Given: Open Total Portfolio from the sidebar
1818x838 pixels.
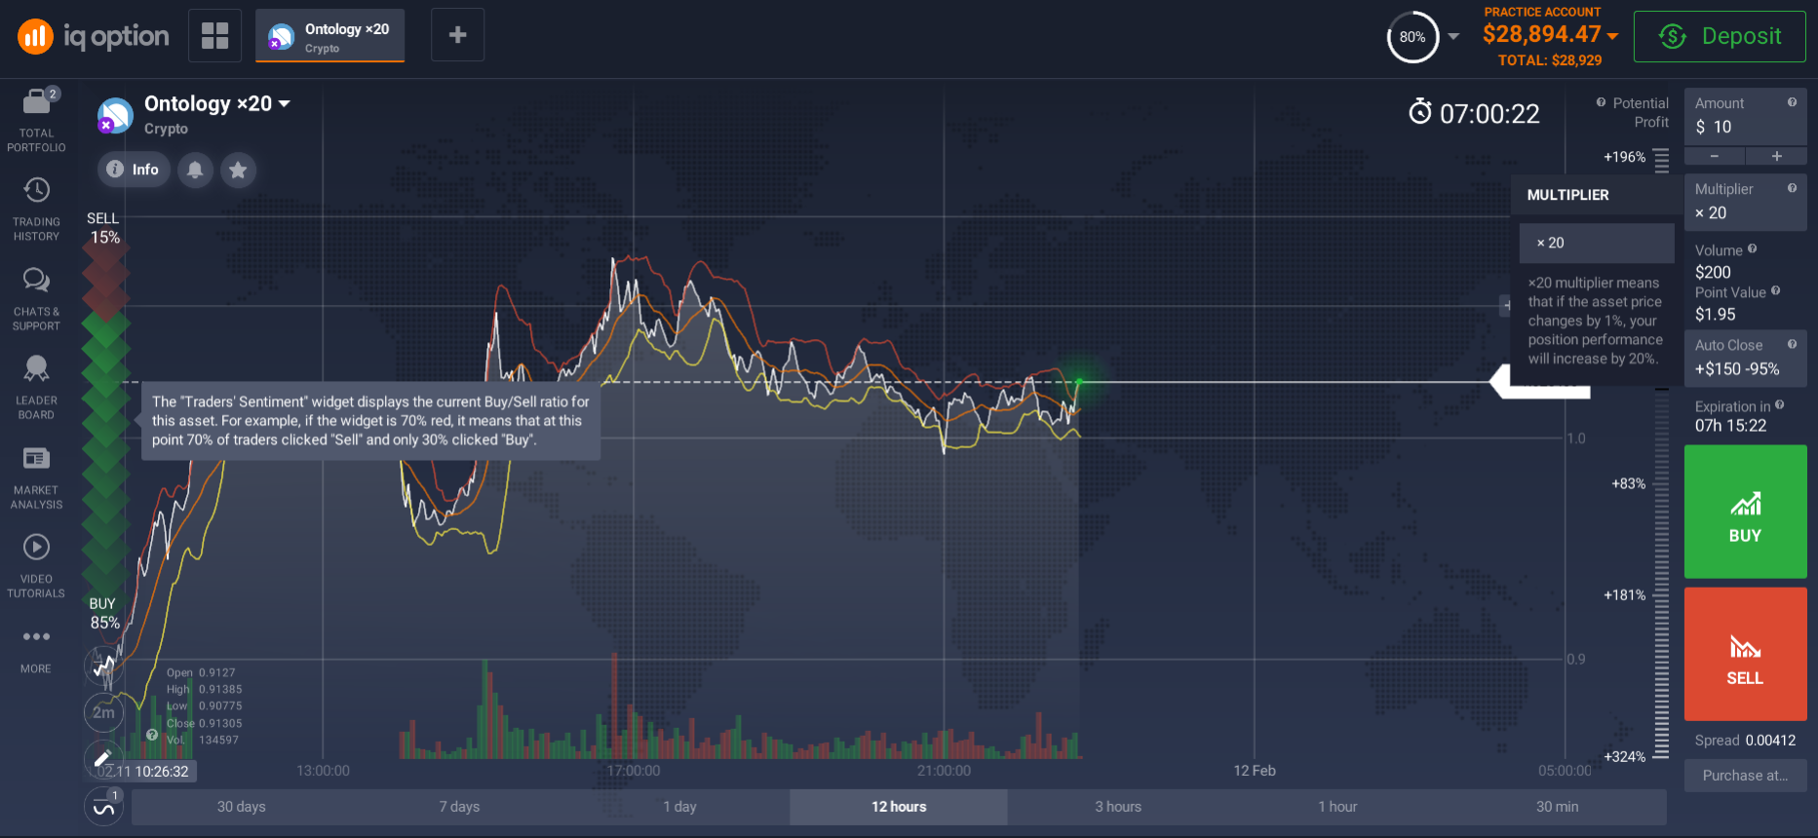Looking at the screenshot, I should (36, 121).
